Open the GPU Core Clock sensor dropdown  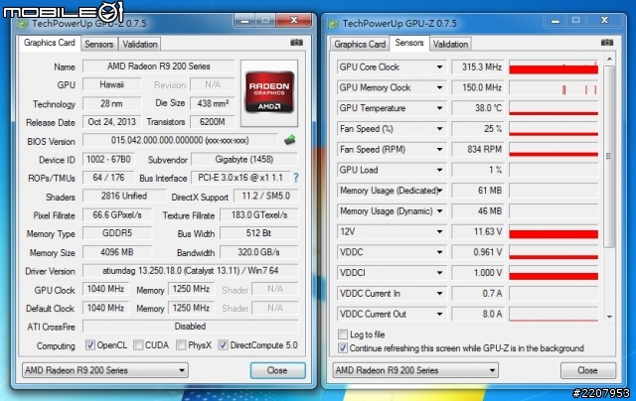[439, 67]
